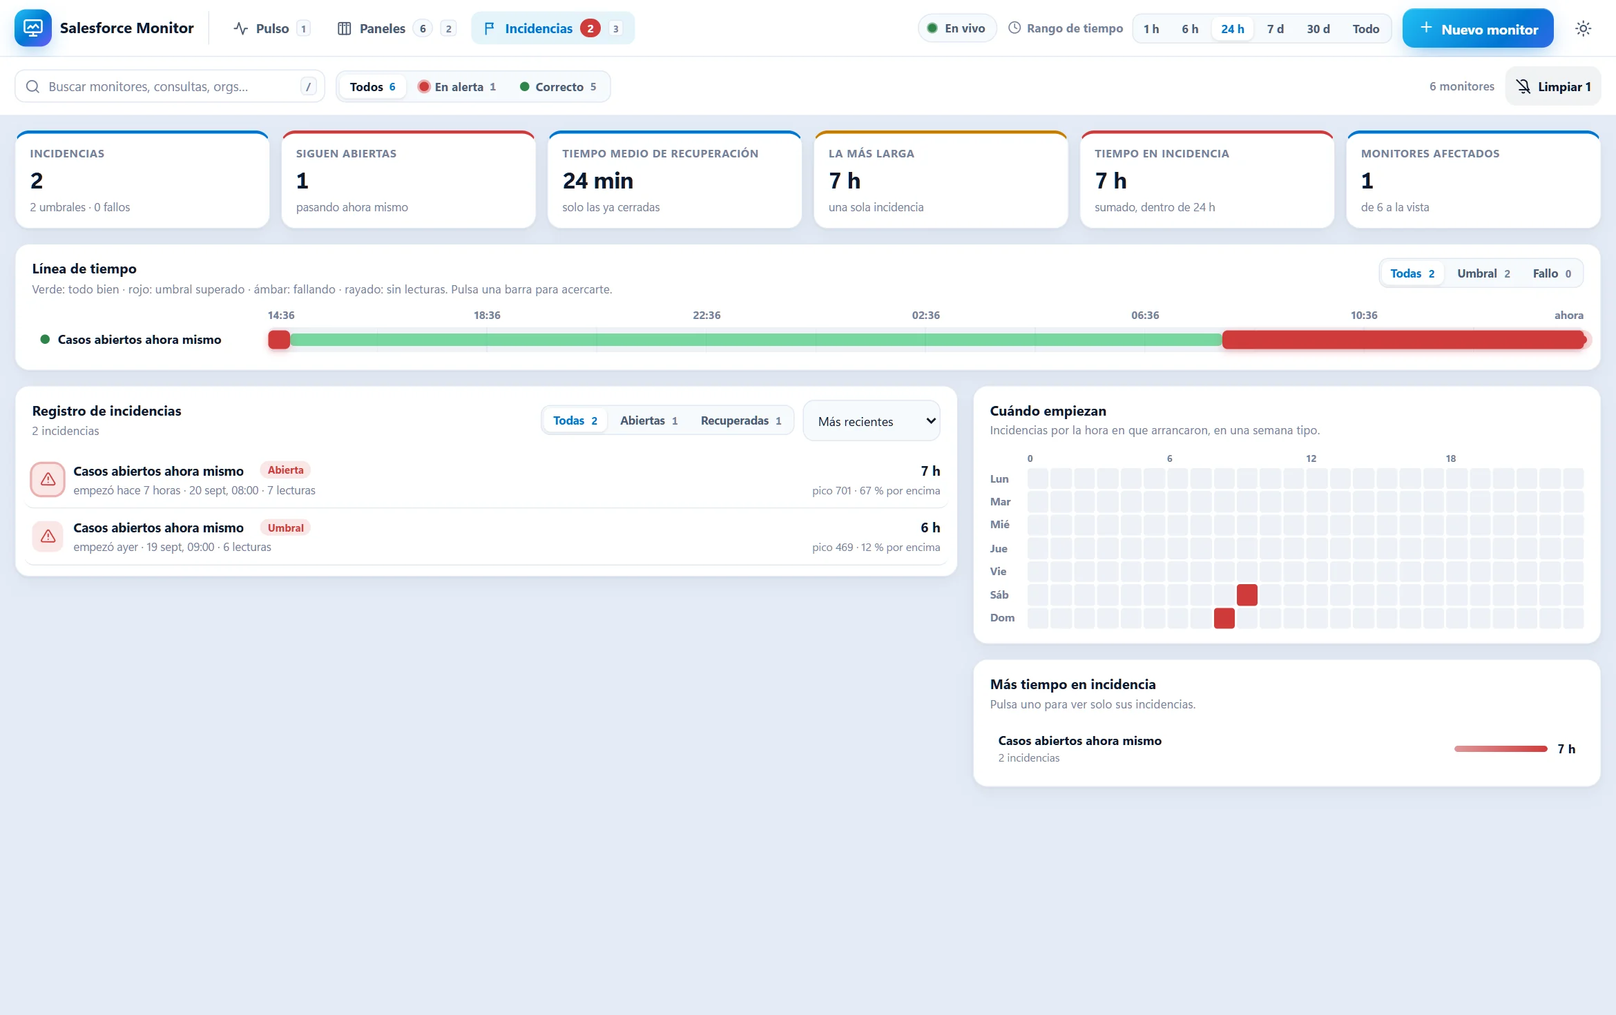Click the Nuevo monitor button

click(x=1477, y=28)
